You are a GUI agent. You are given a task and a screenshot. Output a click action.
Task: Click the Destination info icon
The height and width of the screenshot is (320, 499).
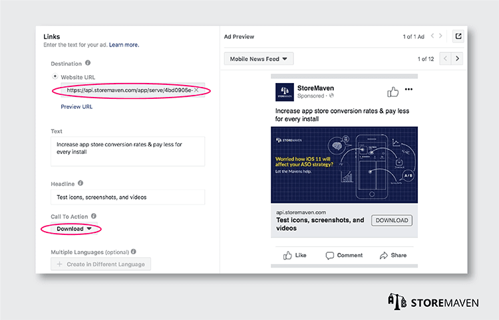click(x=88, y=63)
